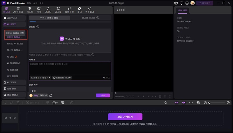Toggle track mute speaker icon
Image resolution: width=233 pixels, height=133 pixels.
click(x=15, y=118)
